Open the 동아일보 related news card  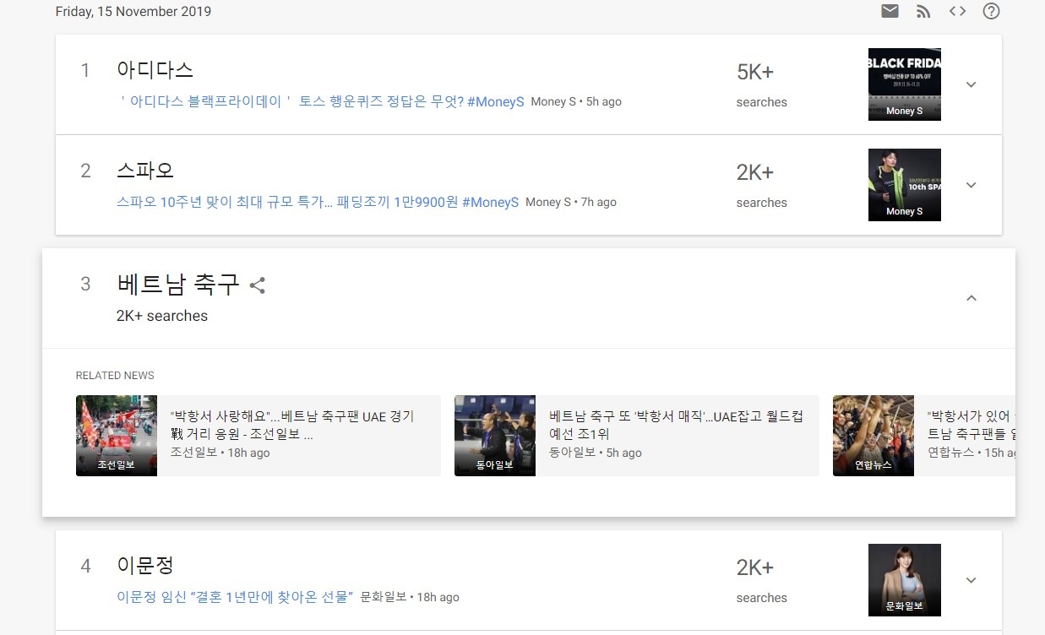[636, 436]
